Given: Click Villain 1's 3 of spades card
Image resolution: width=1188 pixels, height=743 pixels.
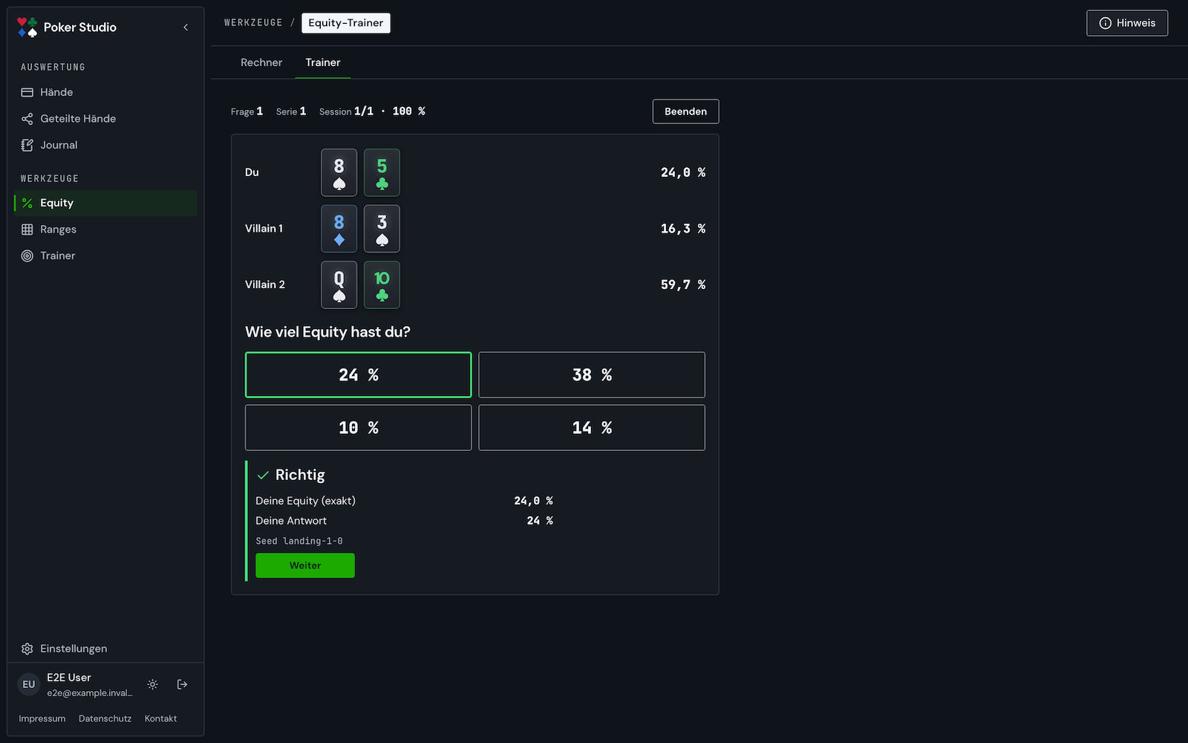Looking at the screenshot, I should [382, 229].
